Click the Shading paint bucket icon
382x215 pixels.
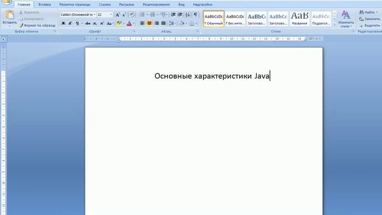[181, 23]
